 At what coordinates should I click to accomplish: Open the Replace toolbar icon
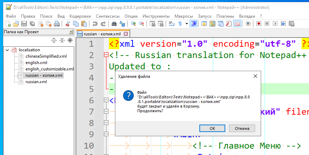tap(122, 24)
